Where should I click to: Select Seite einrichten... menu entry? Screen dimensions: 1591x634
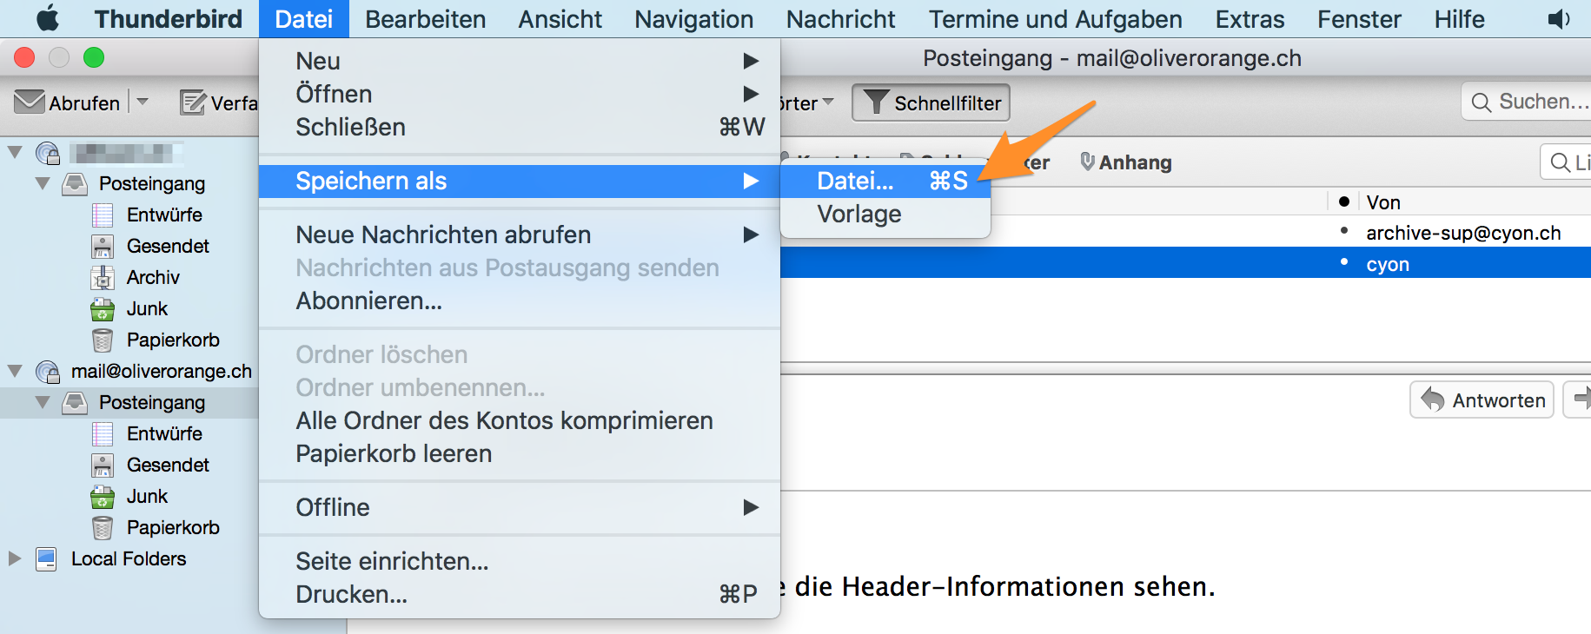[x=520, y=561]
